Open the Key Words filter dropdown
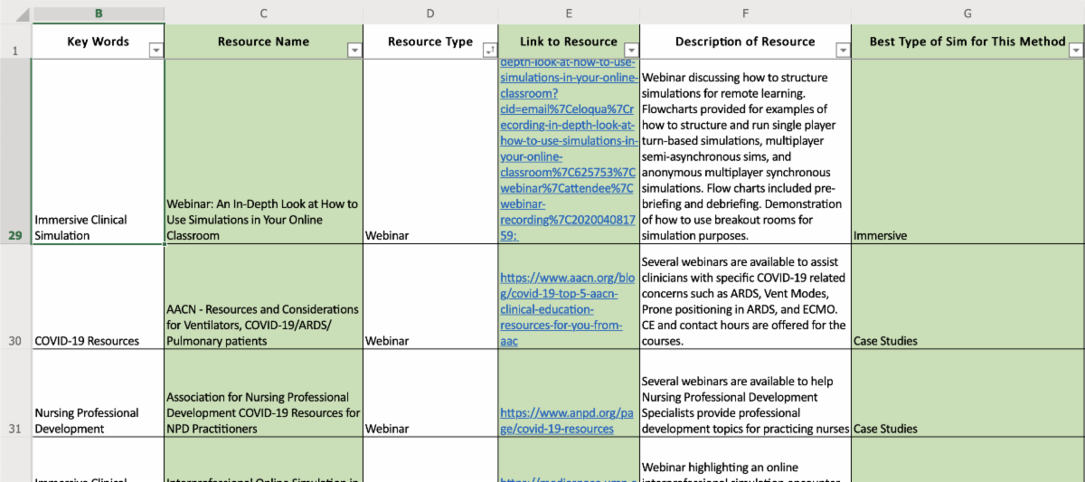This screenshot has height=482, width=1085. coord(156,51)
